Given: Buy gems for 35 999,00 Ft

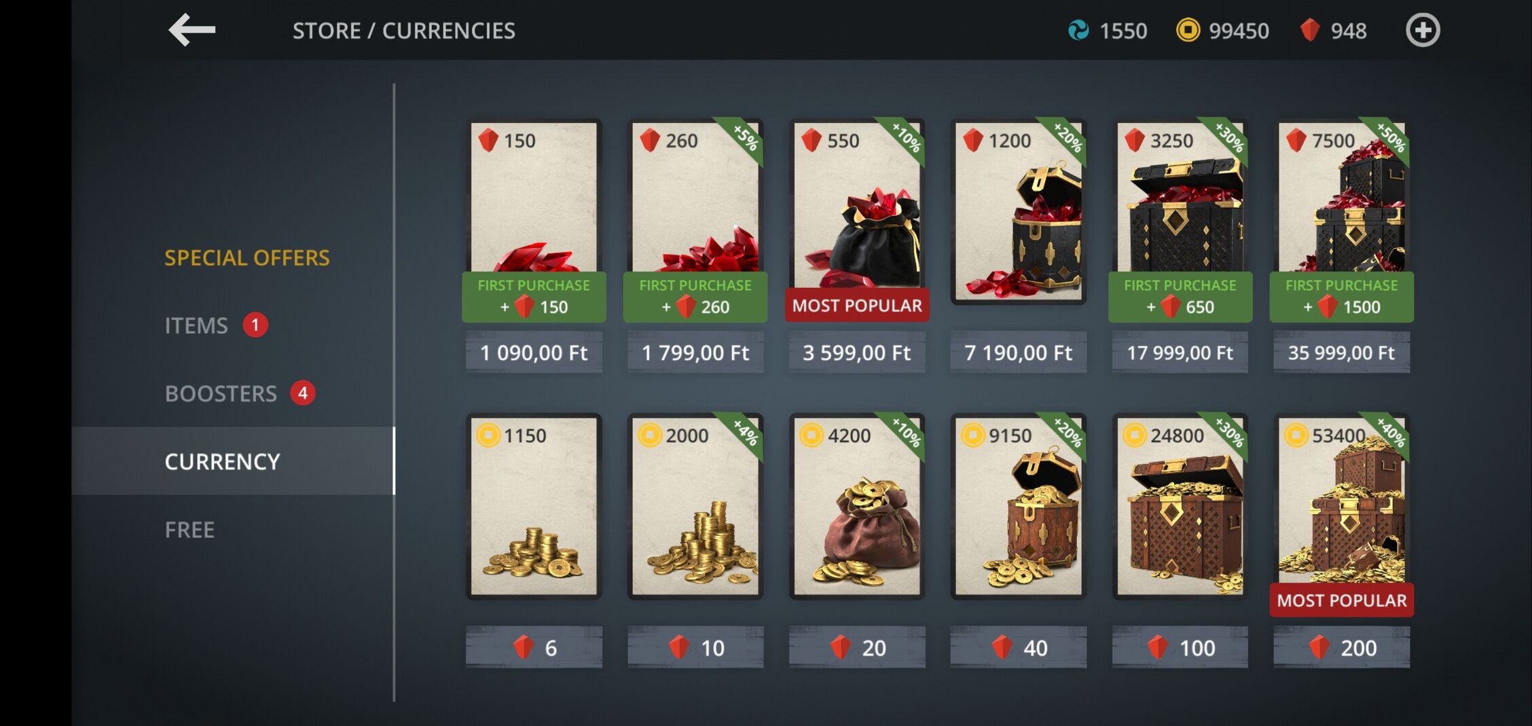Looking at the screenshot, I should 1341,352.
